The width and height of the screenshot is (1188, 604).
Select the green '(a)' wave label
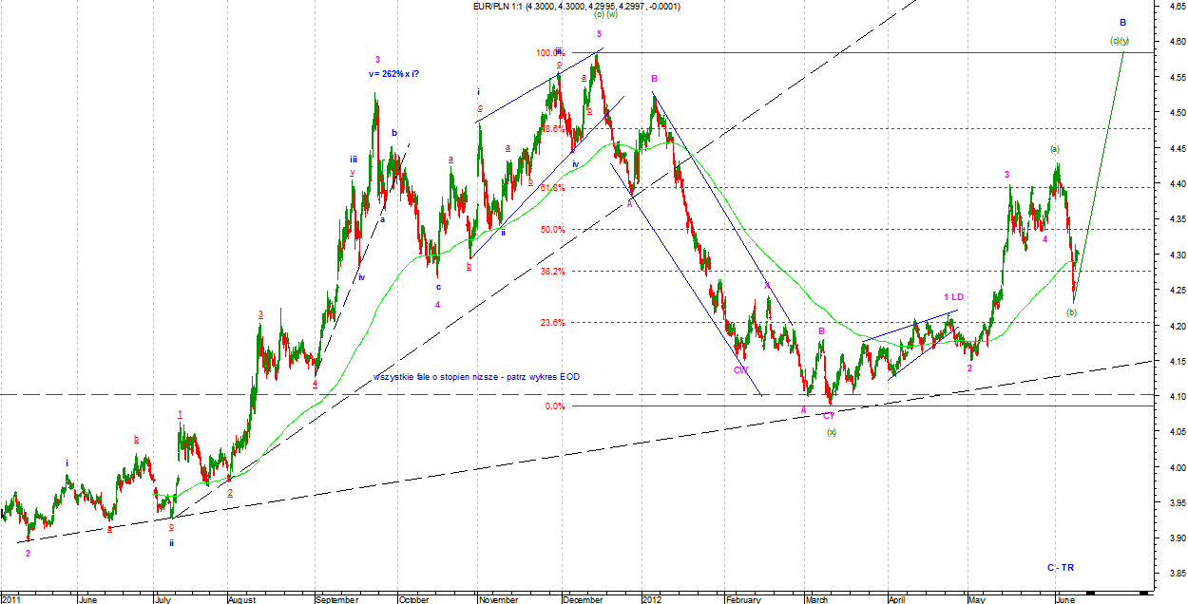[x=1054, y=149]
